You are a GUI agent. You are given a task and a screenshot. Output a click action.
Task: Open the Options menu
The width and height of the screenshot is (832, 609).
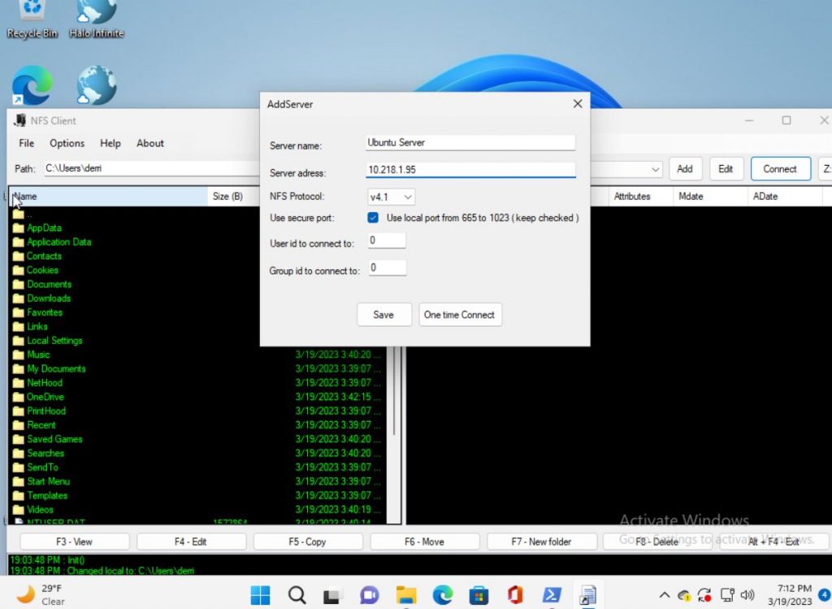67,143
